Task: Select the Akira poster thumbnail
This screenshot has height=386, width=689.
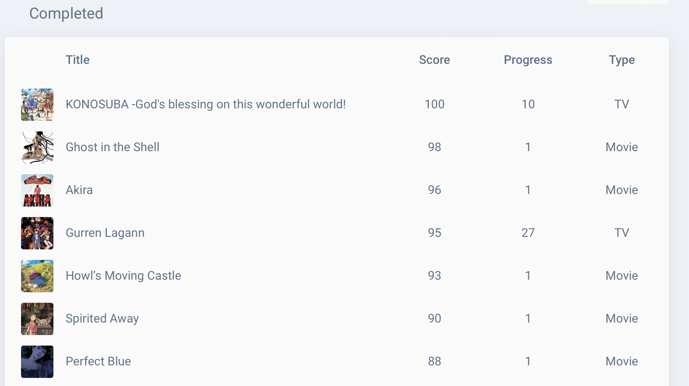Action: pos(37,190)
